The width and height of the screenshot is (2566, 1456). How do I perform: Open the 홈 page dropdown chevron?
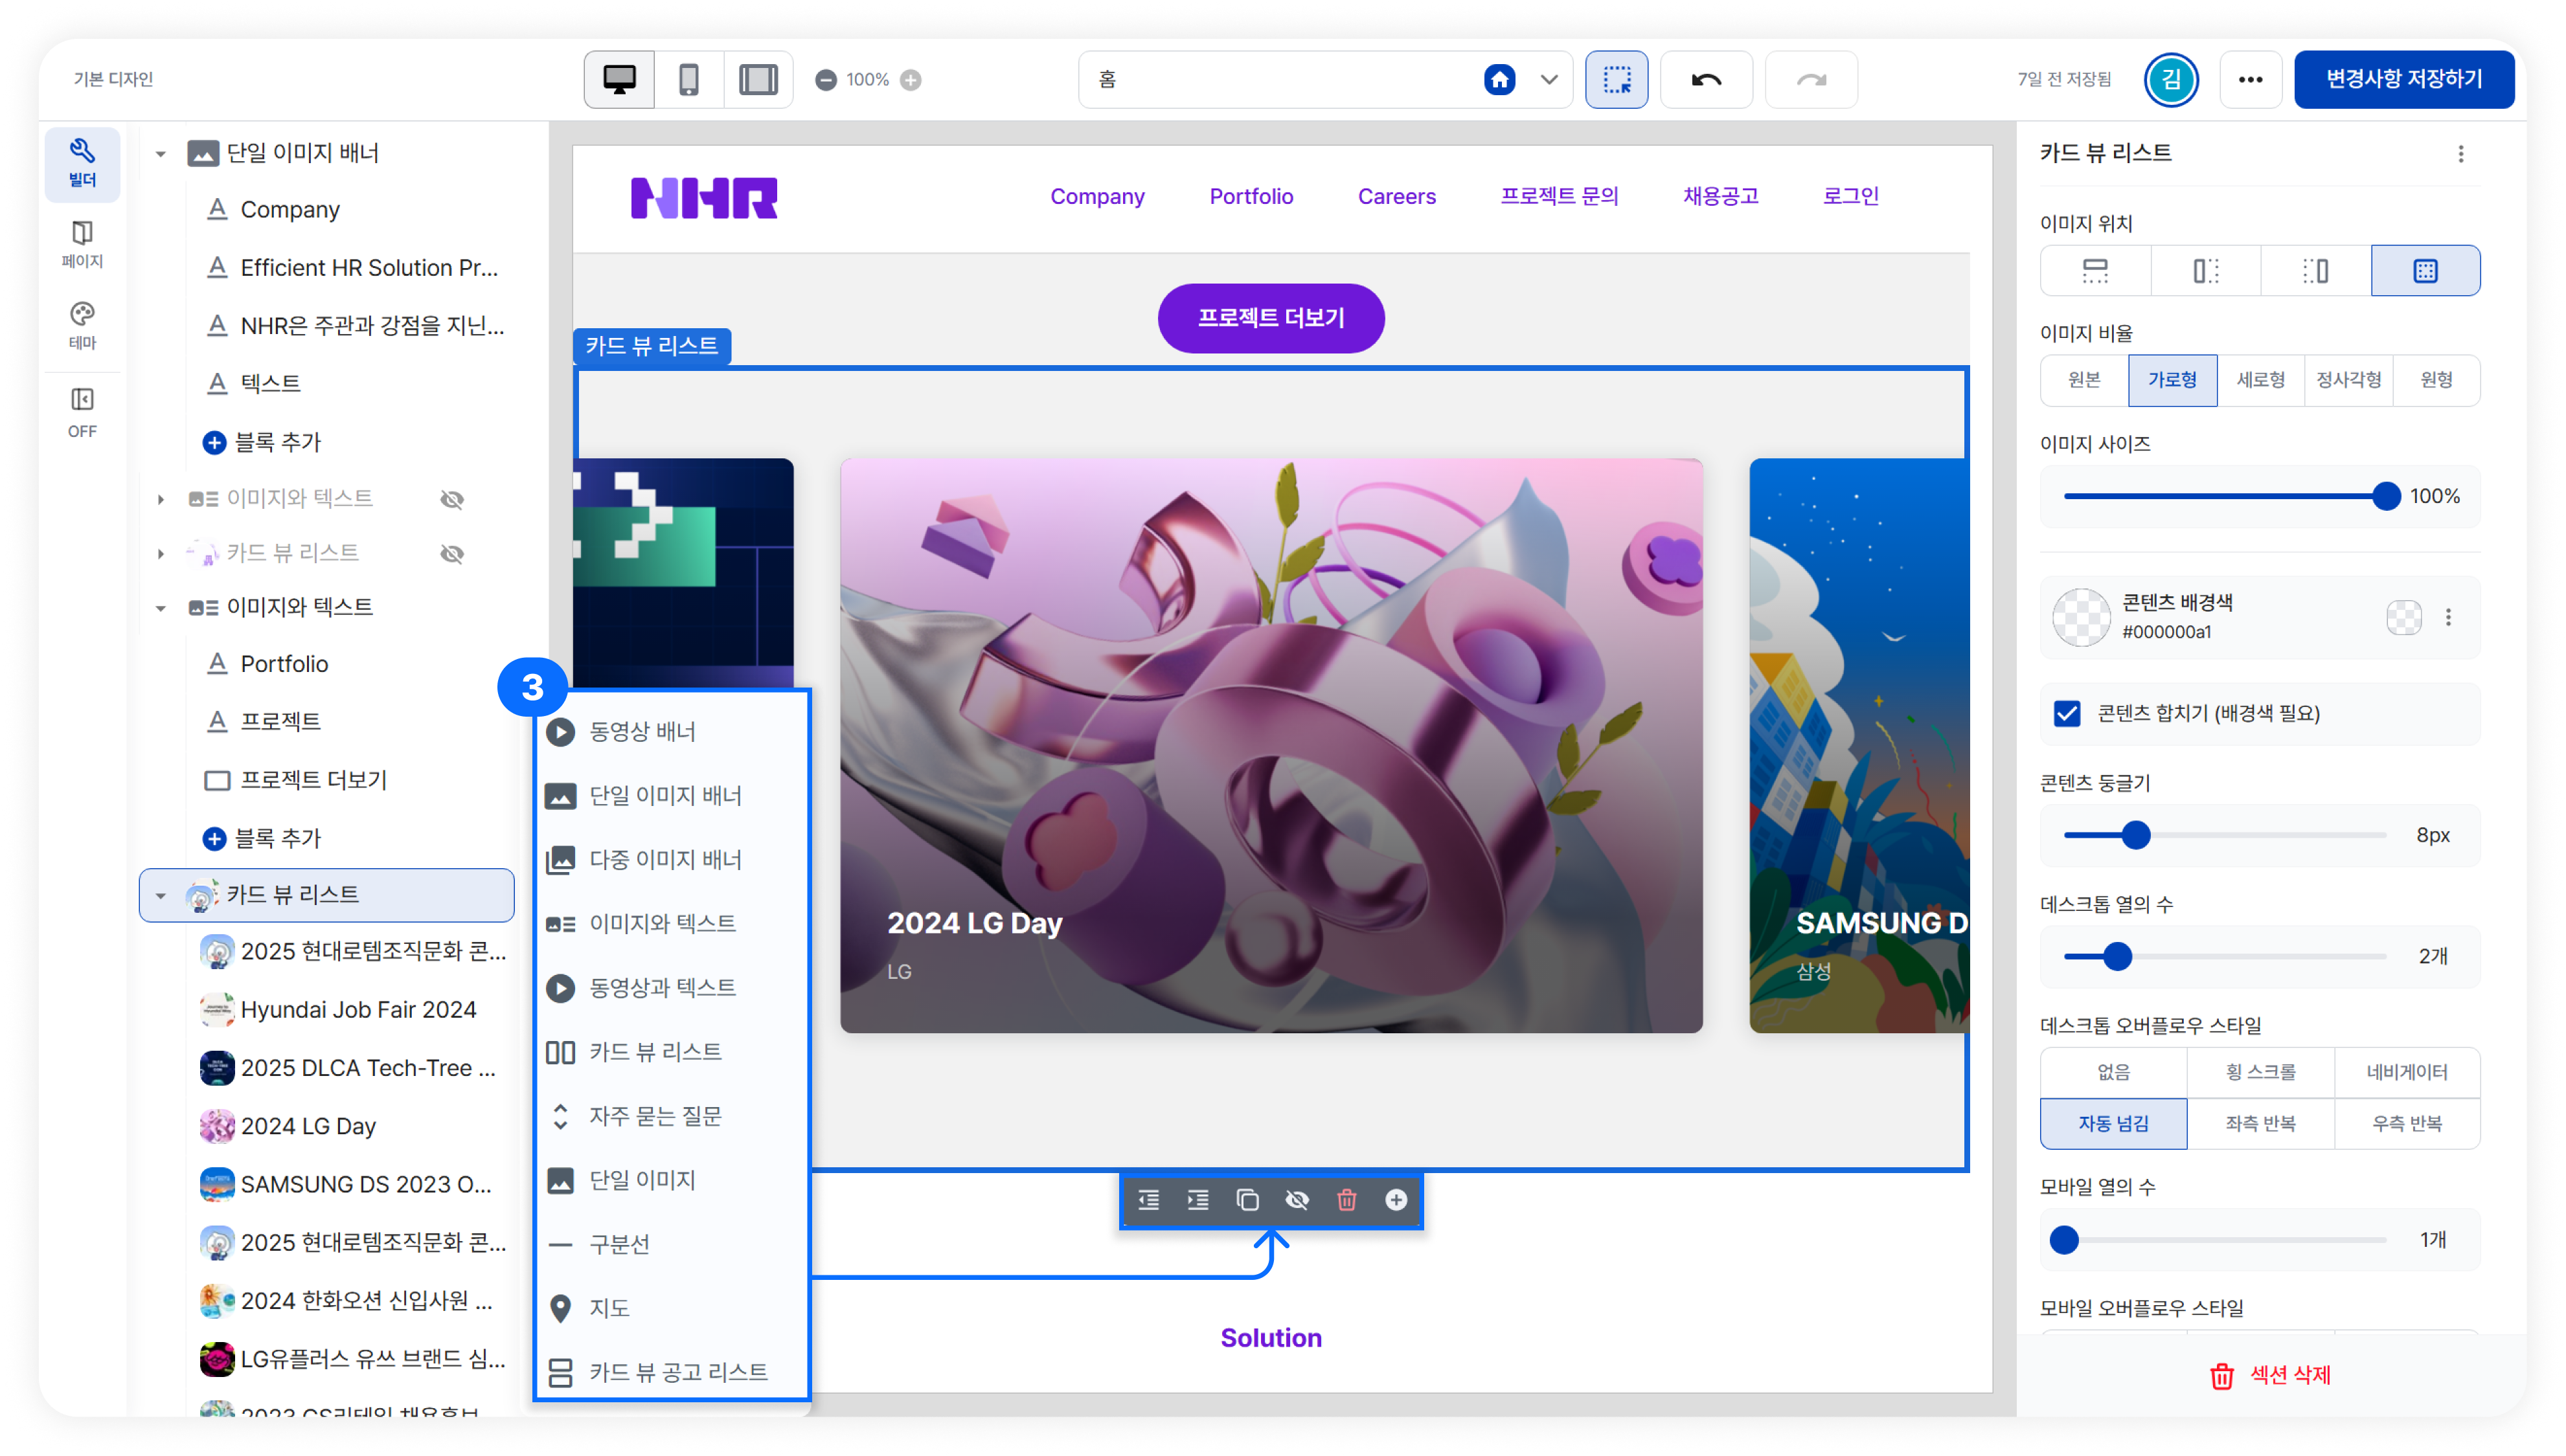[1549, 79]
